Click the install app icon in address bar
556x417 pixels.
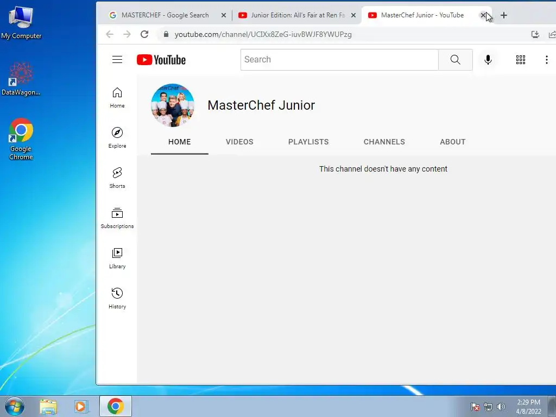(x=535, y=34)
